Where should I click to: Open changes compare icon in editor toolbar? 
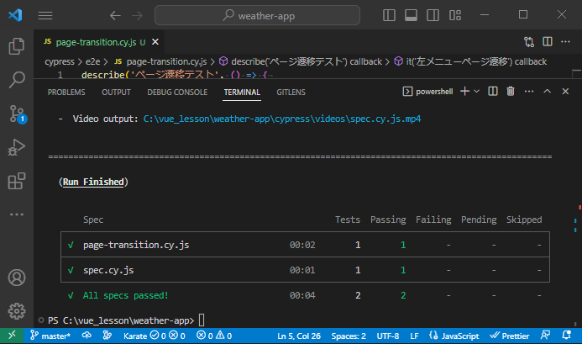pos(529,42)
